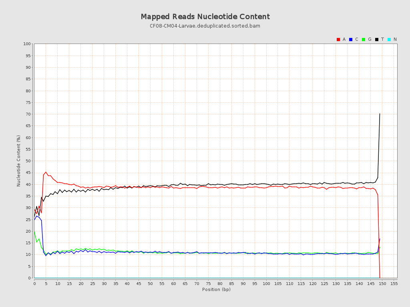Click the 45 tick on the y-axis
This screenshot has width=410, height=307.
[x=28, y=173]
